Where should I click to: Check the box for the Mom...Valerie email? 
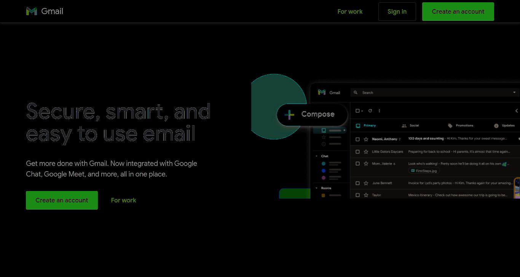click(x=357, y=164)
